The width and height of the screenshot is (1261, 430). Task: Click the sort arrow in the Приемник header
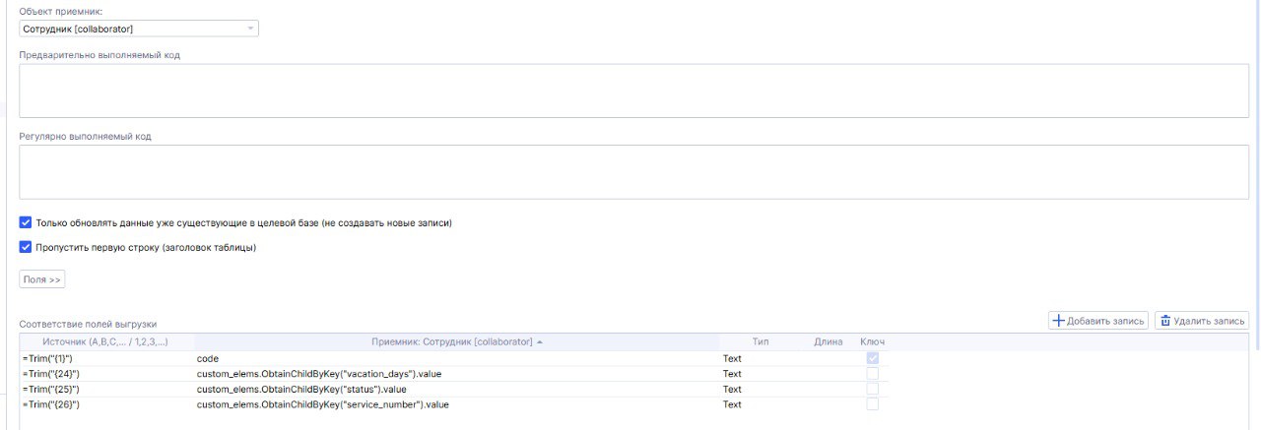(x=540, y=342)
